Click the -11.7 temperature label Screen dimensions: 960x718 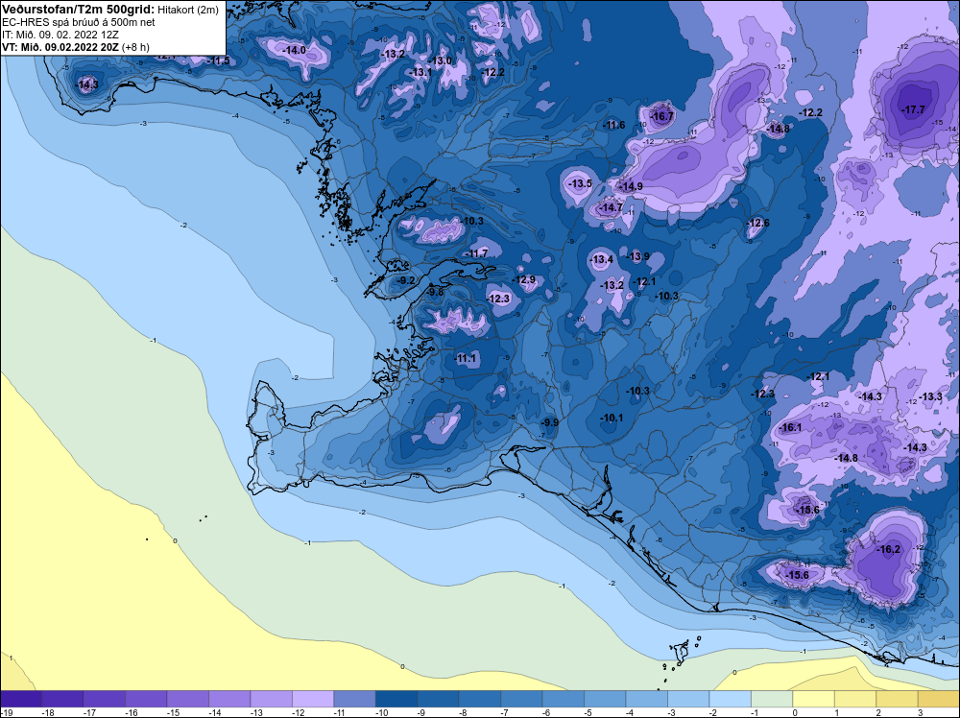pyautogui.click(x=477, y=253)
